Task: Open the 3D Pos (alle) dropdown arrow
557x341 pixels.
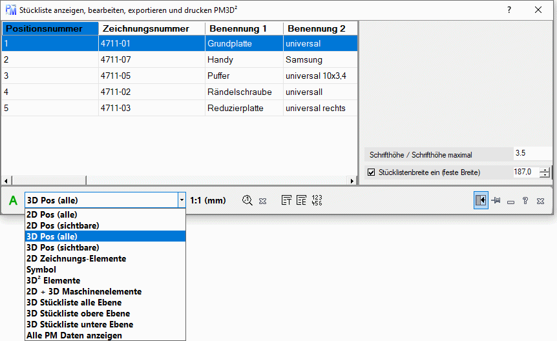Action: tap(182, 201)
